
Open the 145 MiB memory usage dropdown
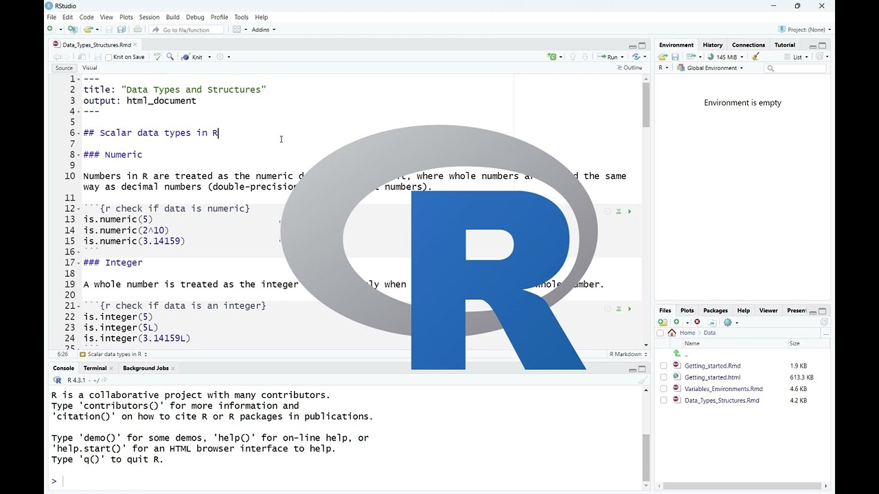coord(726,57)
